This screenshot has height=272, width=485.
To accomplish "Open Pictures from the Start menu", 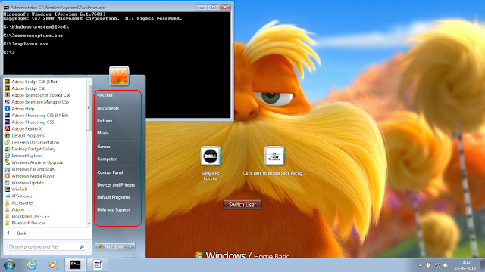I will (105, 121).
